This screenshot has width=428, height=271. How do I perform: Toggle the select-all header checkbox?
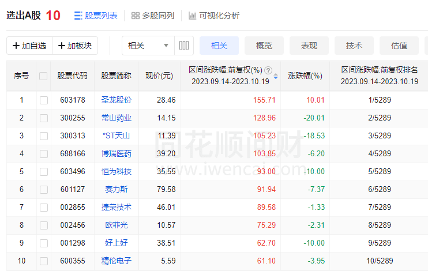pos(43,76)
